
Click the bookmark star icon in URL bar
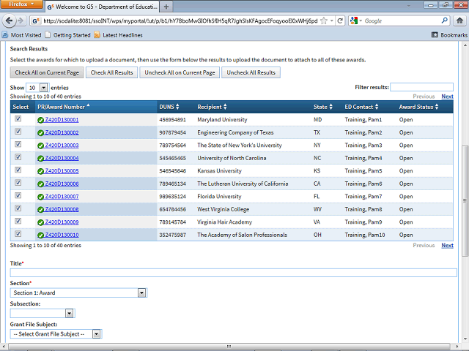tap(323, 21)
